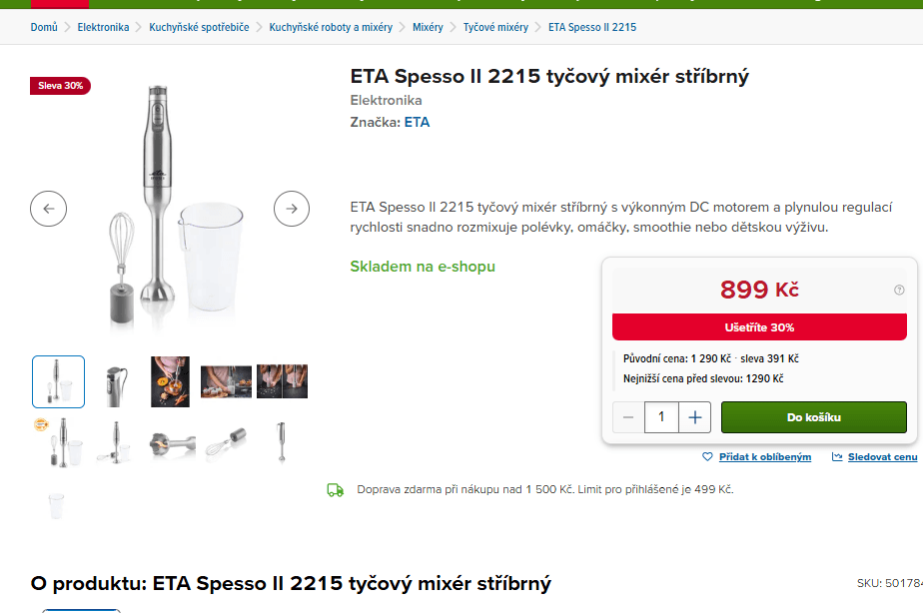Click the heart icon to add to favorites
The image size is (923, 613).
(707, 457)
